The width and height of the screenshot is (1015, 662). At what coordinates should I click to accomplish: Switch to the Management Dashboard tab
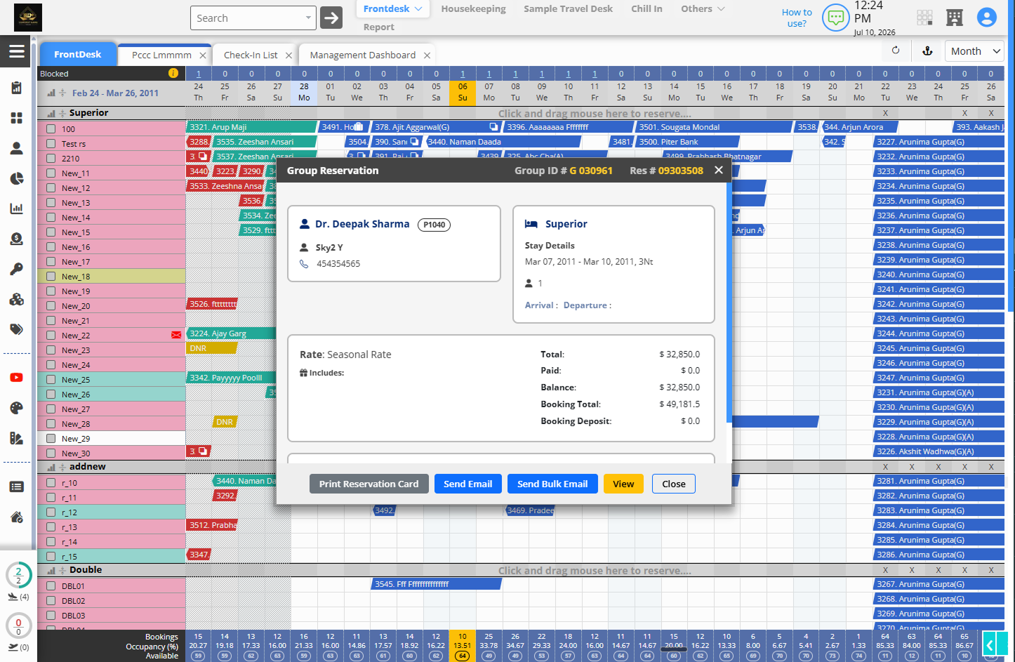362,55
